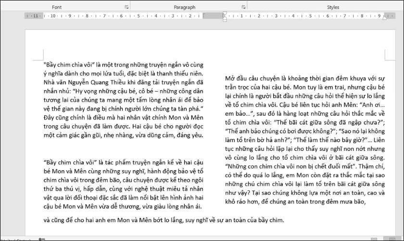
Task: Click line "một cảm giác gần gũi, nhẹ nhàng"
Action: pos(124,135)
